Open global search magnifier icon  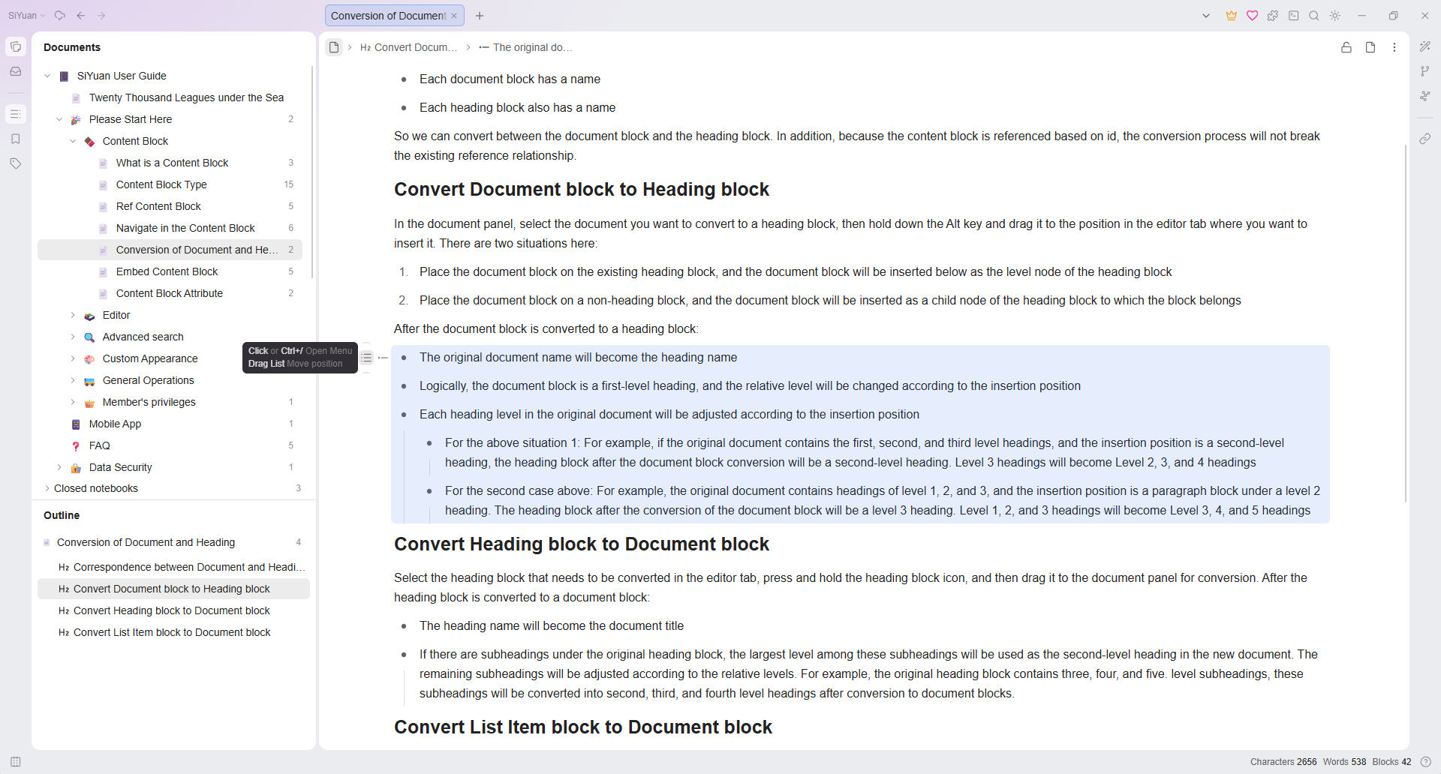tap(1314, 16)
